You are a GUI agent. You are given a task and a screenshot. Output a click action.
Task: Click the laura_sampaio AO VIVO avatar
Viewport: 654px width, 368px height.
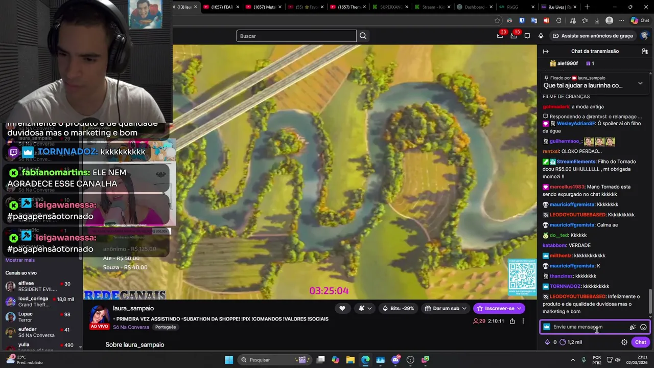click(99, 317)
